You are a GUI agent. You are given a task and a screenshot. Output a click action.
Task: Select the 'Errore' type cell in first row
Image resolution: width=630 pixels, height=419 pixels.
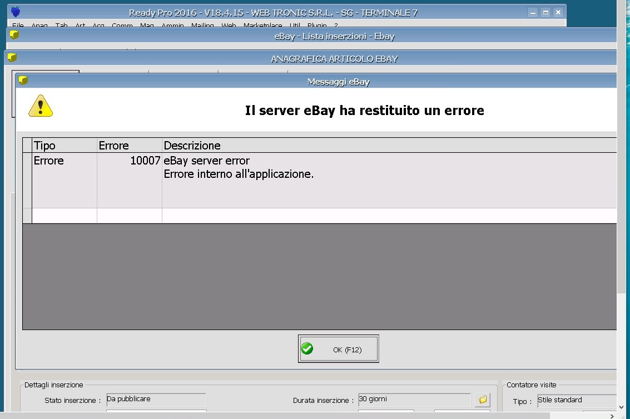pyautogui.click(x=65, y=180)
